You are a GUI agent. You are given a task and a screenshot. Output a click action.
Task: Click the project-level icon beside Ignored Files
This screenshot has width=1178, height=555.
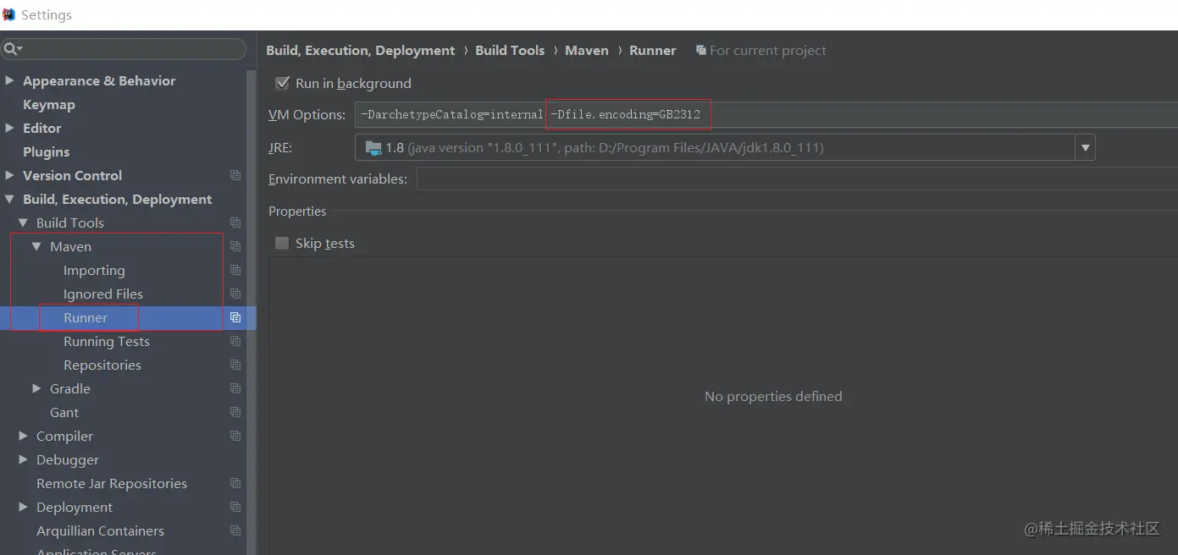[235, 294]
